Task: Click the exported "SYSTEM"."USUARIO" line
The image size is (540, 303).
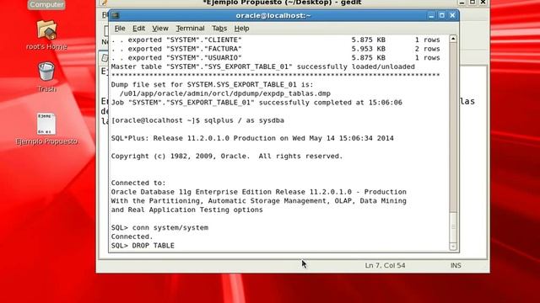Action: click(276, 58)
